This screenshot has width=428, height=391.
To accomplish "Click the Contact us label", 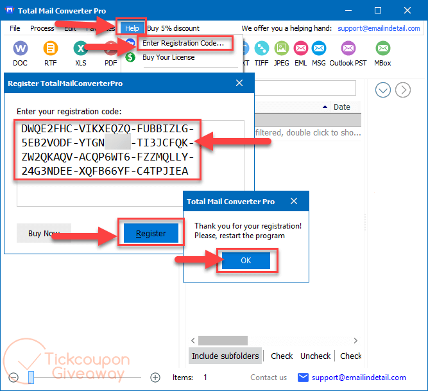I will point(269,378).
